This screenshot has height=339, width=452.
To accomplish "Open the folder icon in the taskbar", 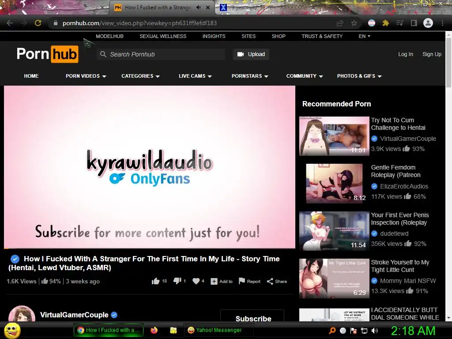I will click(x=173, y=330).
